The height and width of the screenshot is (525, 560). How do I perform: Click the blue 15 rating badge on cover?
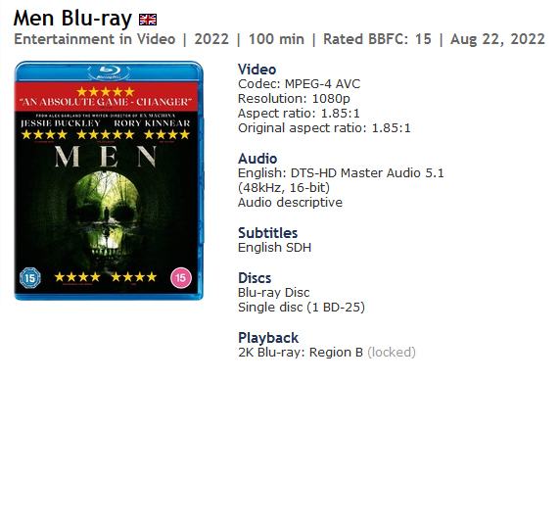pyautogui.click(x=30, y=278)
